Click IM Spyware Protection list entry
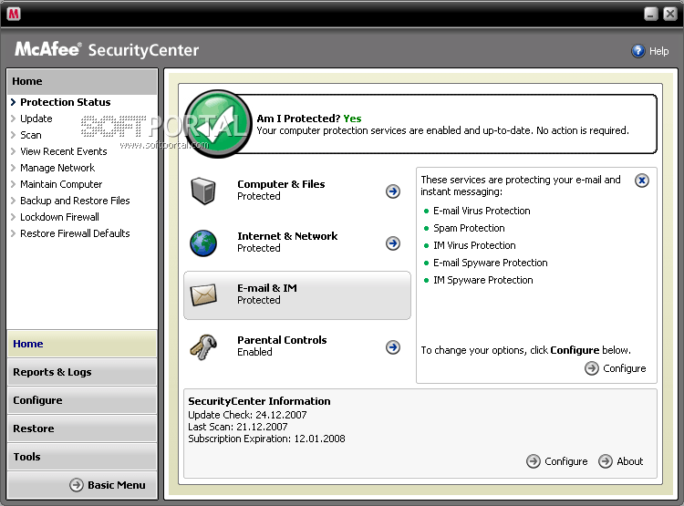 pos(482,280)
